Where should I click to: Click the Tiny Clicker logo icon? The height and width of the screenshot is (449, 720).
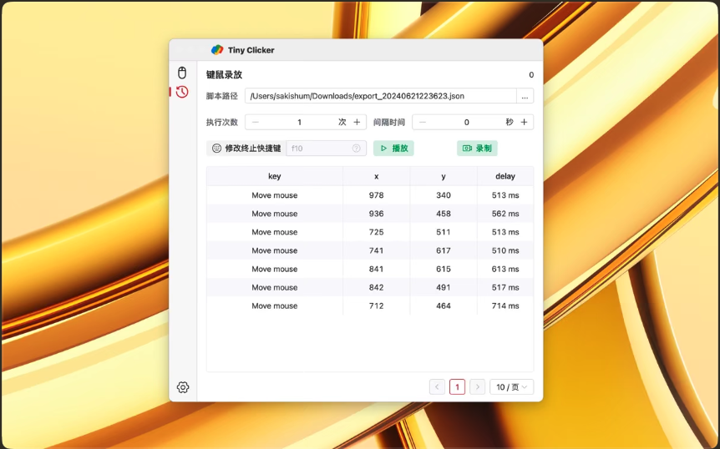(217, 50)
